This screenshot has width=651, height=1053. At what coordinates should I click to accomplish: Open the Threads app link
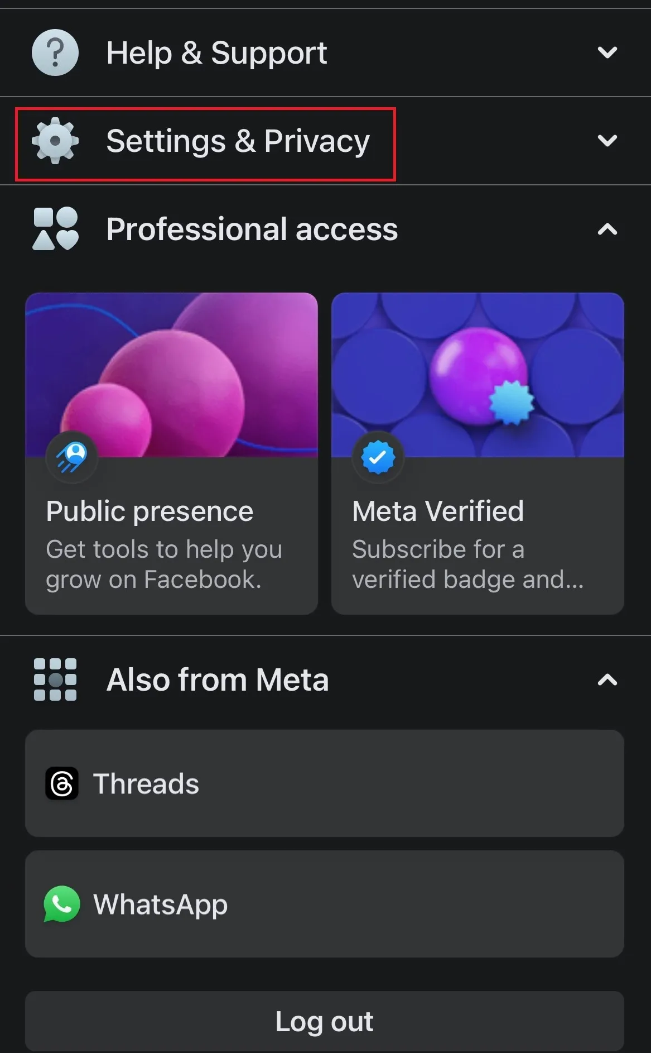click(324, 783)
